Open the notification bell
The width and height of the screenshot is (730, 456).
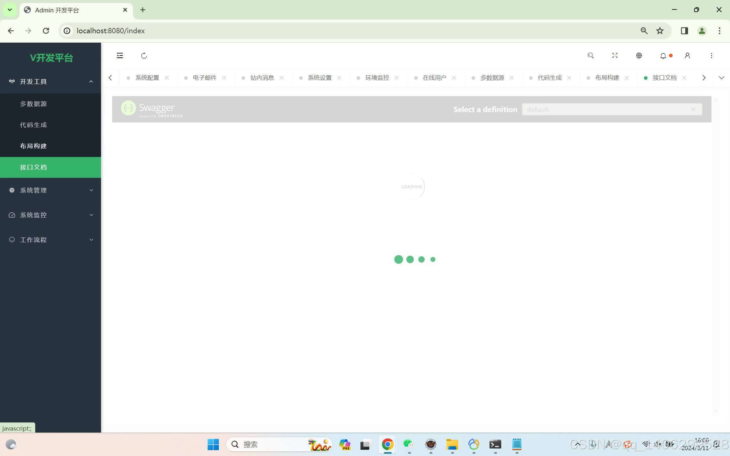[663, 56]
